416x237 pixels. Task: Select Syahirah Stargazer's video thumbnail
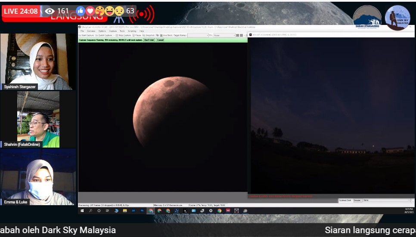tap(38, 62)
